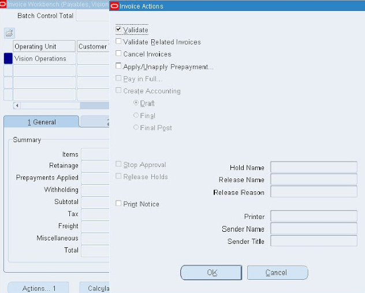Viewport: 365px width, 293px height.
Task: Click the Items summary field
Action: pyautogui.click(x=95, y=154)
